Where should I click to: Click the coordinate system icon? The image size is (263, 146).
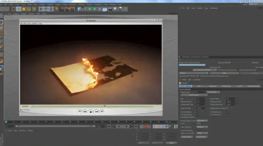pos(56,9)
